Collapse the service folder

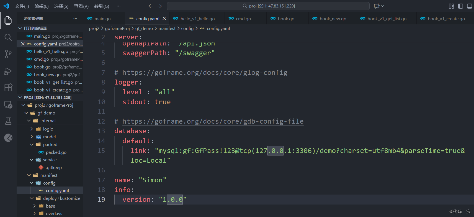point(32,160)
